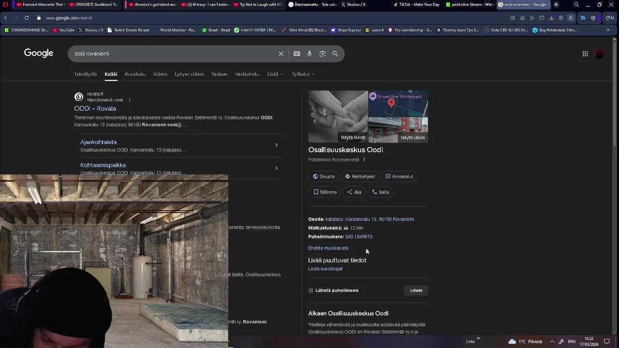Search by image with the Lens icon
The width and height of the screenshot is (619, 348).
click(323, 54)
